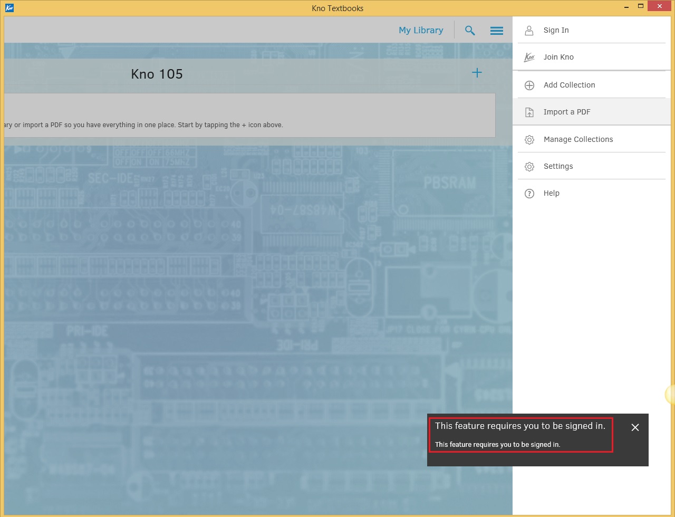Close the Kno Textbooks window
The width and height of the screenshot is (675, 517).
(660, 6)
